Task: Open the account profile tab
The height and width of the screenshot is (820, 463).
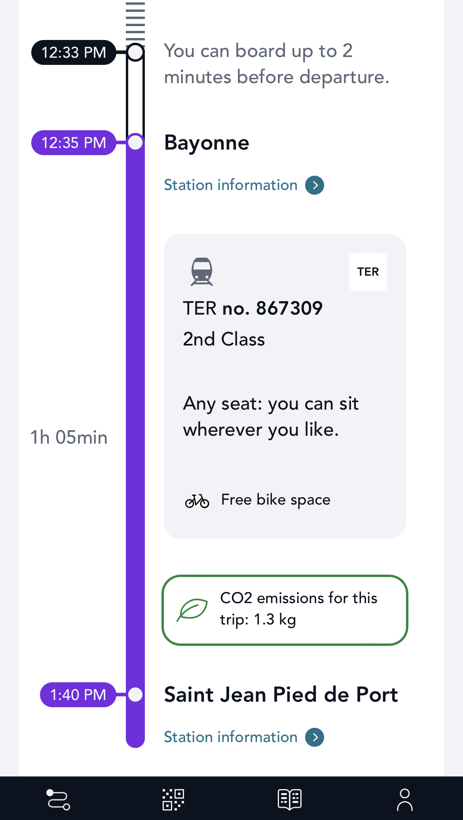Action: 404,799
